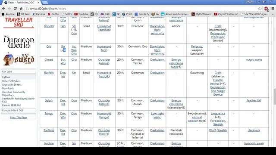276x155 pixels.
Task: Open the Myth-Weavers bookmark
Action: (201, 14)
